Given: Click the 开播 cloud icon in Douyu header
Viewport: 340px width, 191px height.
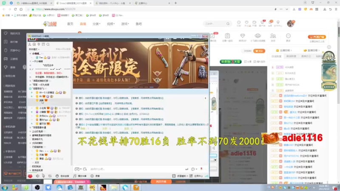Looking at the screenshot, I should coord(254,23).
